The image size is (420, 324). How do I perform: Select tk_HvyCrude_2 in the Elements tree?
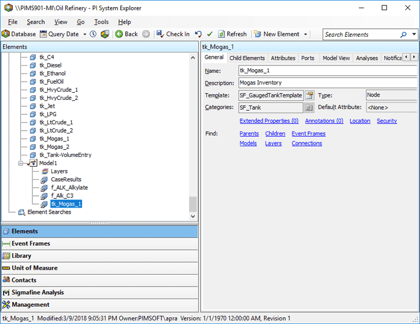tap(58, 98)
